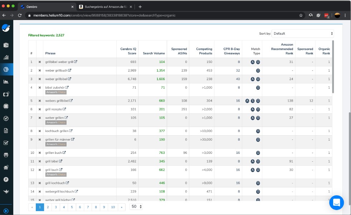Viewport: 351px width, 215px height.
Task: Open Chrome's three-dot menu
Action: coord(345,15)
